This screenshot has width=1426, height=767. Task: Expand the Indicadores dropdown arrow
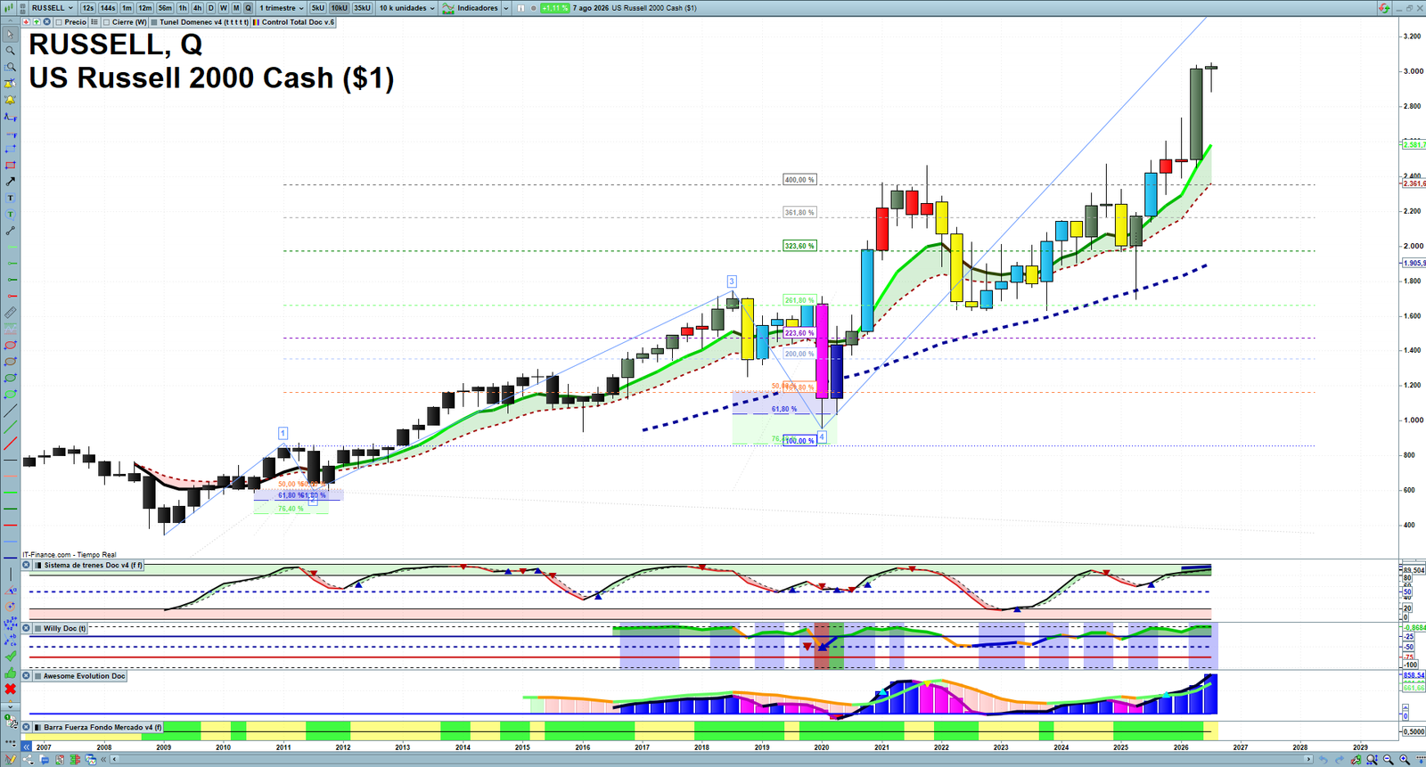tap(506, 8)
